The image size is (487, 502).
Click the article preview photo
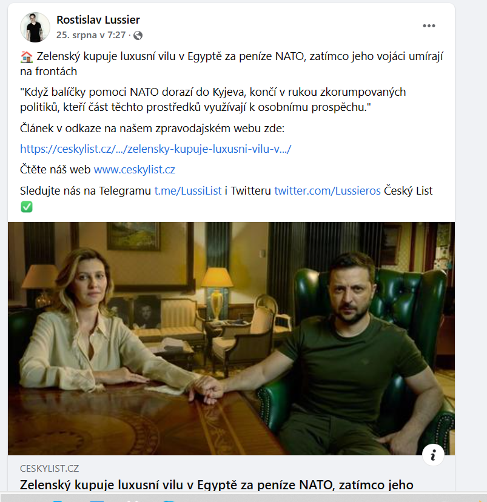click(x=231, y=338)
